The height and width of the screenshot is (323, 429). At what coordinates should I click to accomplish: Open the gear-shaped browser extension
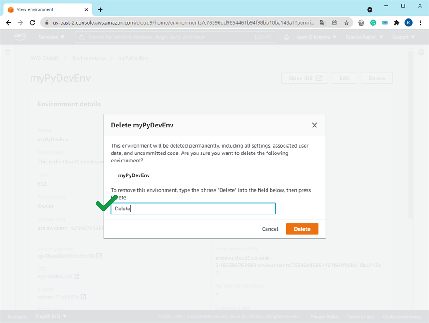point(361,23)
